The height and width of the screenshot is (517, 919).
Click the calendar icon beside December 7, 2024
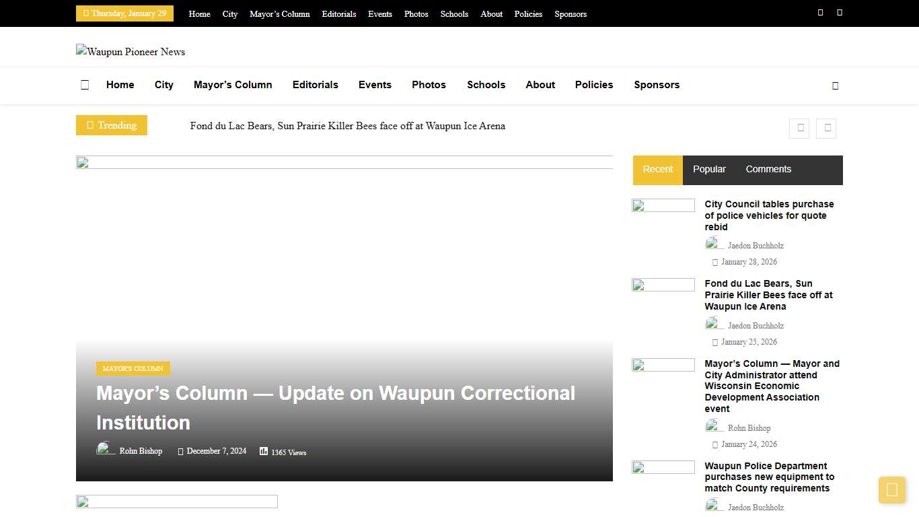pyautogui.click(x=180, y=451)
